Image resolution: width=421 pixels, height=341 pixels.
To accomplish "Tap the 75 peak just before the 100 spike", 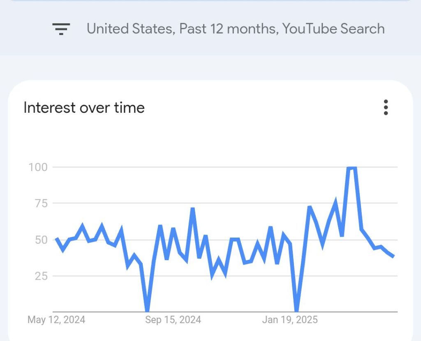I will pos(335,201).
